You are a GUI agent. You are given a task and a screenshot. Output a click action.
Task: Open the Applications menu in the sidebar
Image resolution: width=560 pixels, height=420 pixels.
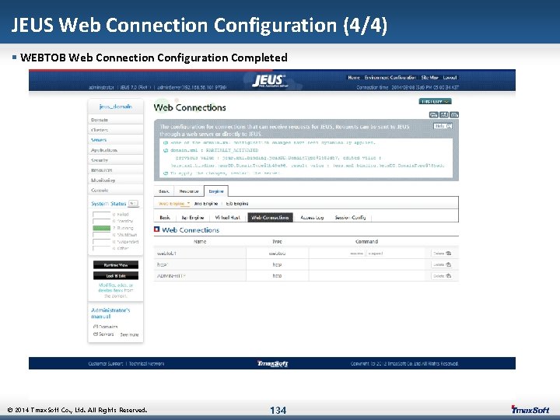[x=115, y=150]
